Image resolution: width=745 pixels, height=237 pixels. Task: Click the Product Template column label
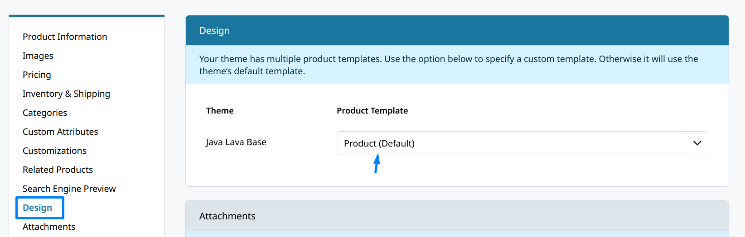[x=372, y=111]
